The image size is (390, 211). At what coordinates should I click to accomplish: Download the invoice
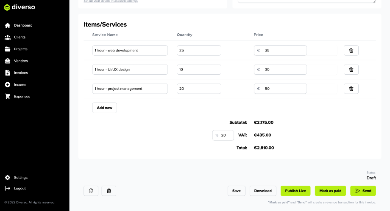pos(263,191)
